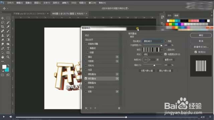The image size is (214, 120).
Task: Select the Crop tool
Action: pyautogui.click(x=2, y=27)
